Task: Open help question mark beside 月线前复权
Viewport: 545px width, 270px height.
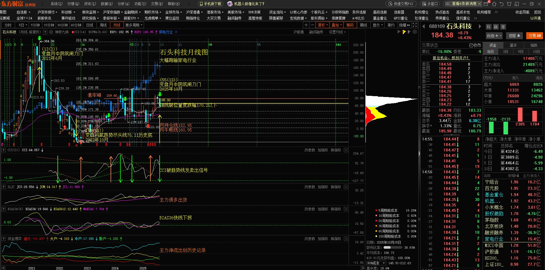Action: pos(45,32)
